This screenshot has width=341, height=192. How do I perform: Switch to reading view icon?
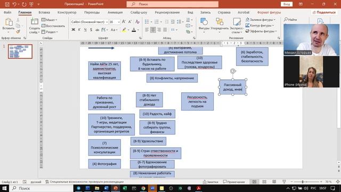tap(274, 182)
